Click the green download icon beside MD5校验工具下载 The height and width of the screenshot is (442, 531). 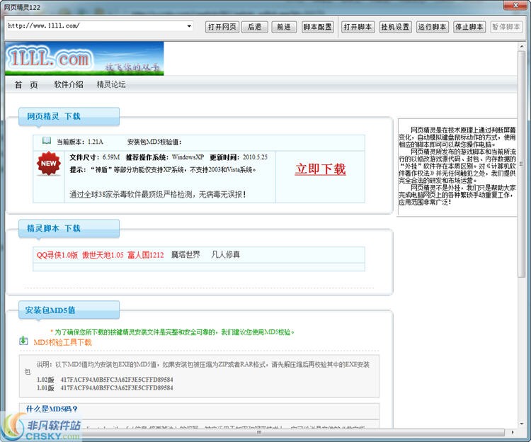(23, 341)
